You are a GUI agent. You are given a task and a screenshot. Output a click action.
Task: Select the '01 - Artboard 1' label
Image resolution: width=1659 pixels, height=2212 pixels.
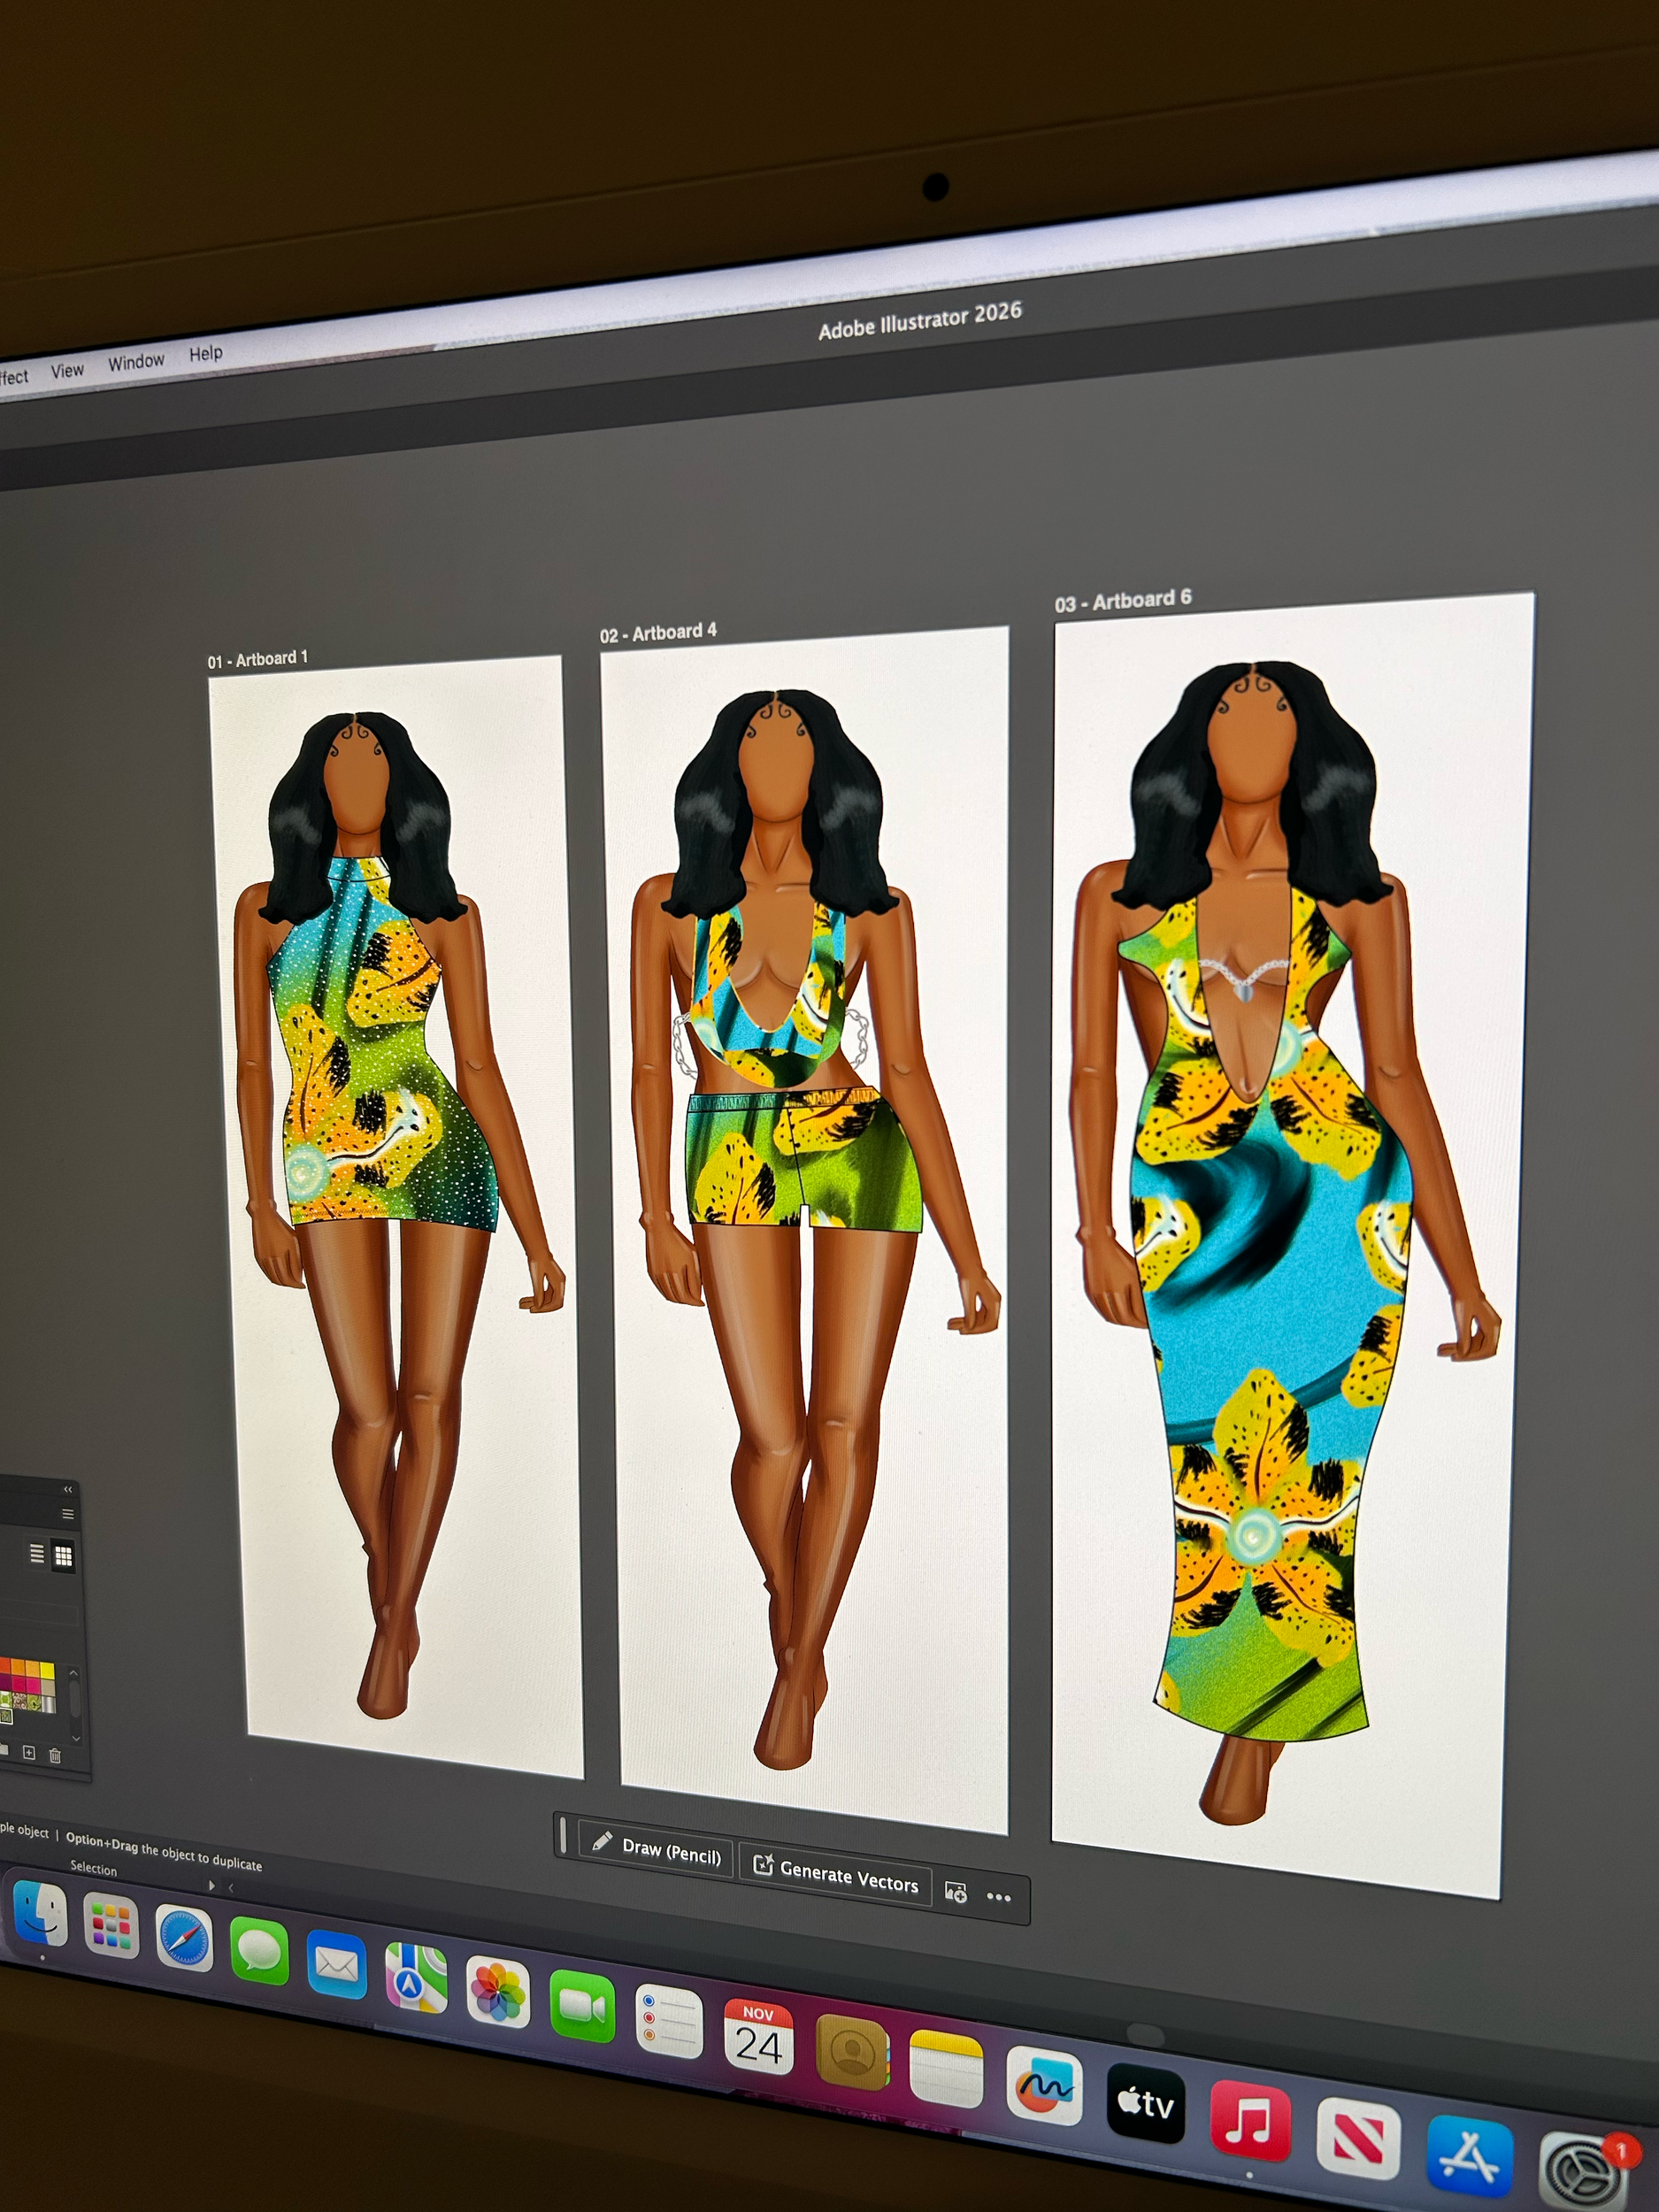257,659
